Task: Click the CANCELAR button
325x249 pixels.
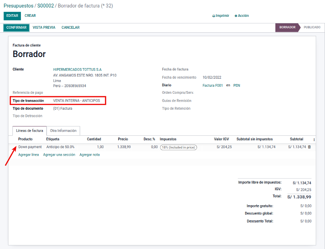Action: (x=70, y=27)
